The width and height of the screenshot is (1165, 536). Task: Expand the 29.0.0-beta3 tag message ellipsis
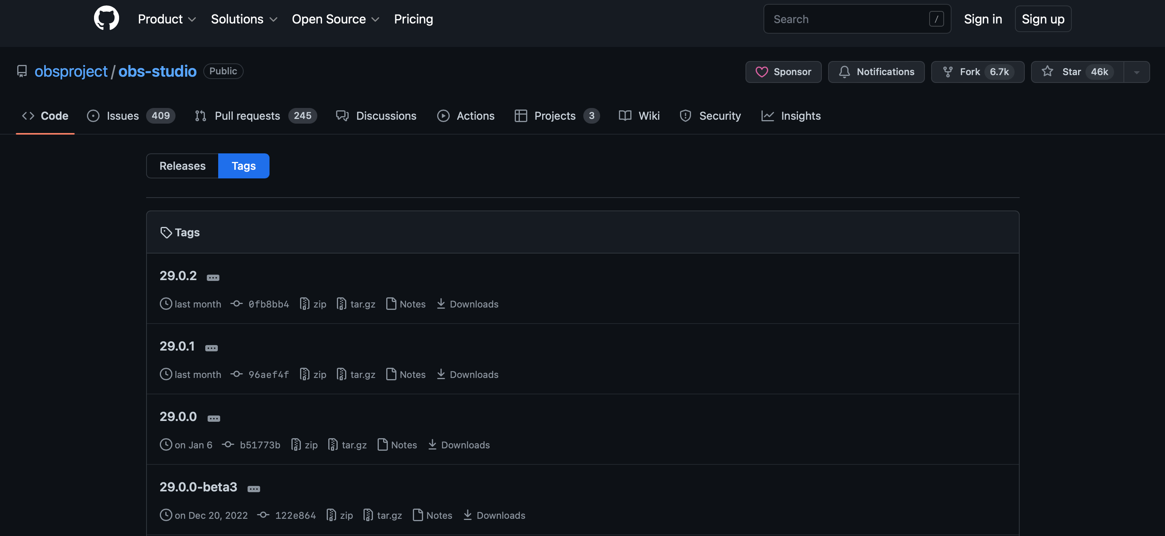[x=254, y=489]
